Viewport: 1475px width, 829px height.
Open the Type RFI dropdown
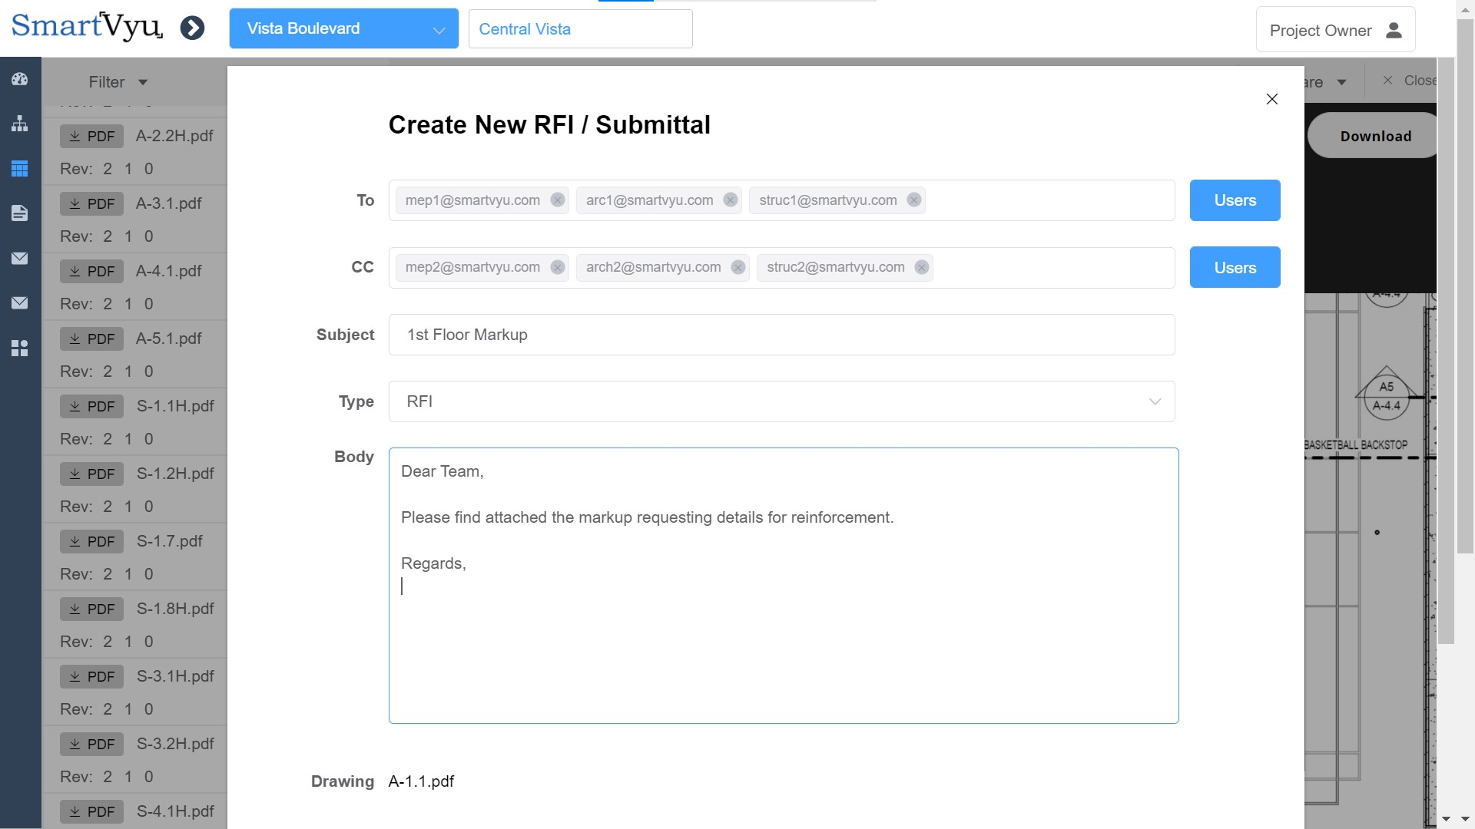tap(781, 401)
